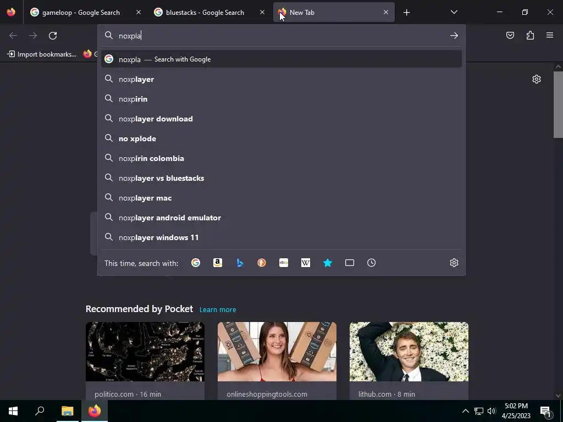Open the onlineshoppingtools.com story thumbnail

(277, 352)
